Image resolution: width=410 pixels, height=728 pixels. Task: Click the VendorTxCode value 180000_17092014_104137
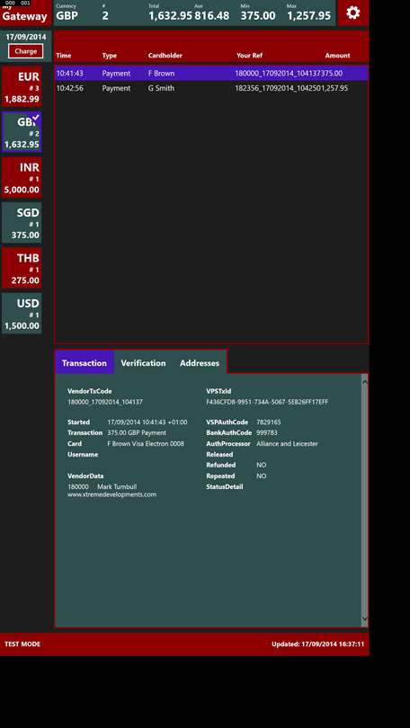point(105,402)
